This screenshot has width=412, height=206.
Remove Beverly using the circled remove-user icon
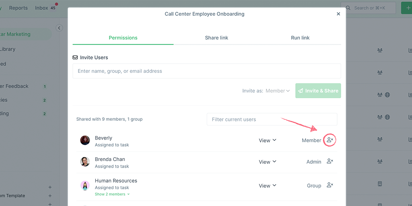tap(330, 140)
